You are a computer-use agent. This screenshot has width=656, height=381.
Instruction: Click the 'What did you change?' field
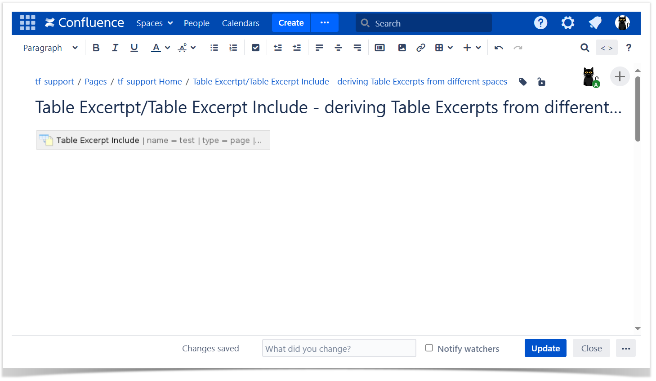tap(339, 348)
